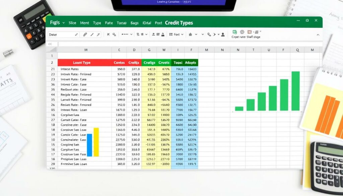The height and width of the screenshot is (196, 343).
Task: Open the Bags menu
Action: click(x=135, y=23)
